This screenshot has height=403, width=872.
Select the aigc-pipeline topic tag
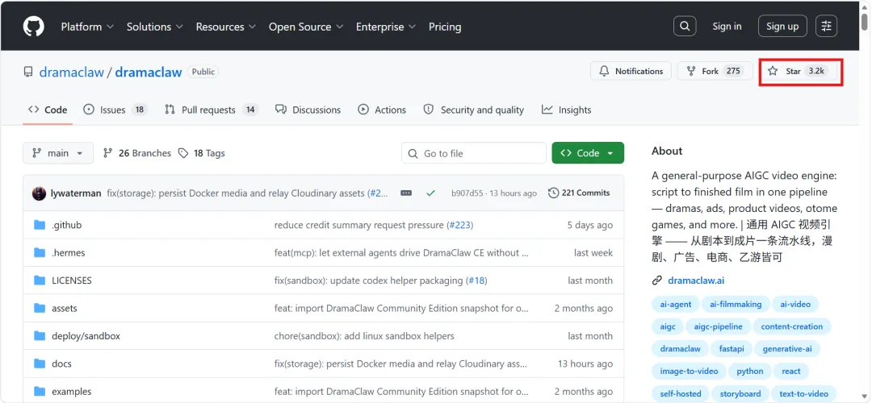click(718, 326)
